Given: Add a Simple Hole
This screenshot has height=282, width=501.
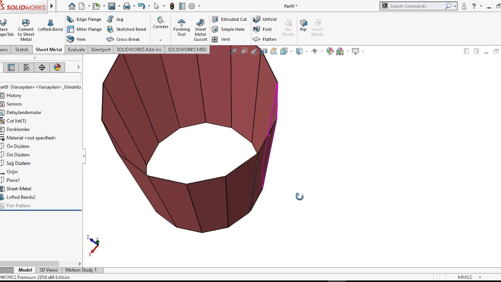Looking at the screenshot, I should (x=228, y=29).
